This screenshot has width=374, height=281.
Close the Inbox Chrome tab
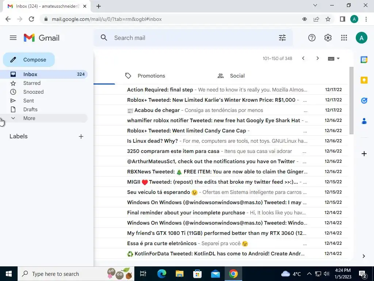click(85, 6)
